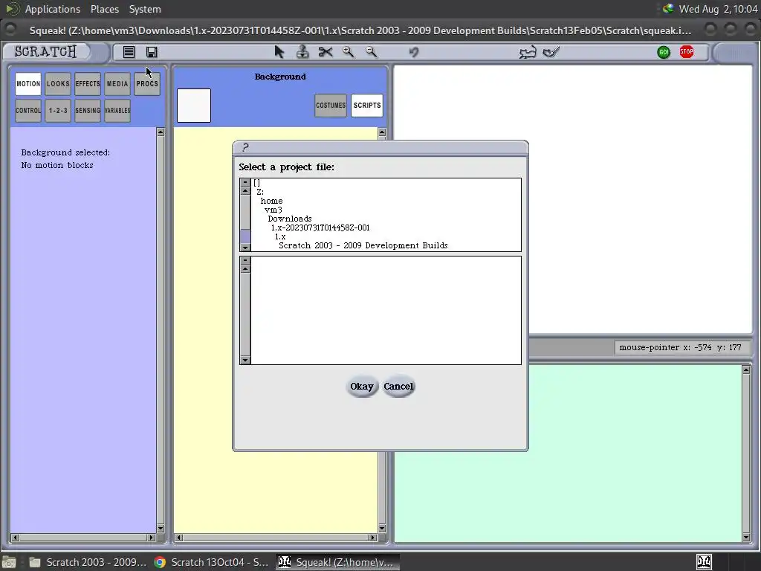Open the Applications menu

[53, 9]
